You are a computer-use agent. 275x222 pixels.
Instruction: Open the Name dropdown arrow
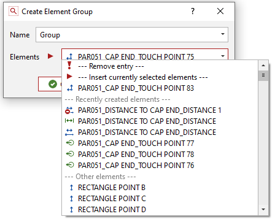tap(223, 34)
